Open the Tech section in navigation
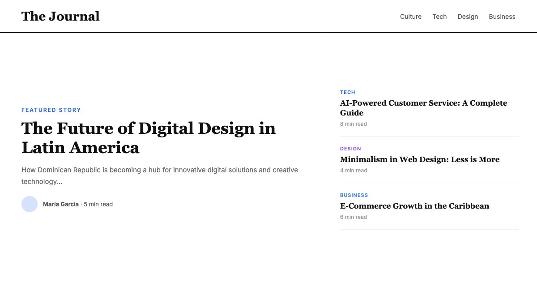This screenshot has height=282, width=537. coord(439,17)
